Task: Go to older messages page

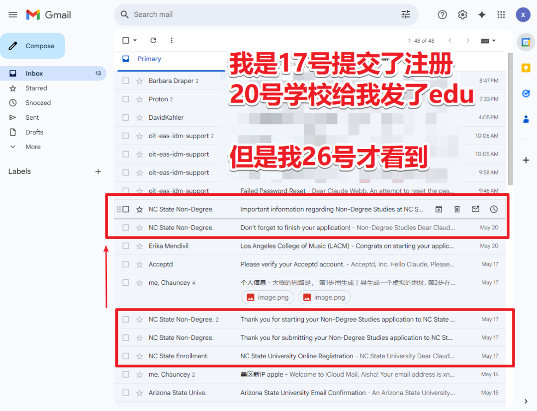Action: point(468,40)
